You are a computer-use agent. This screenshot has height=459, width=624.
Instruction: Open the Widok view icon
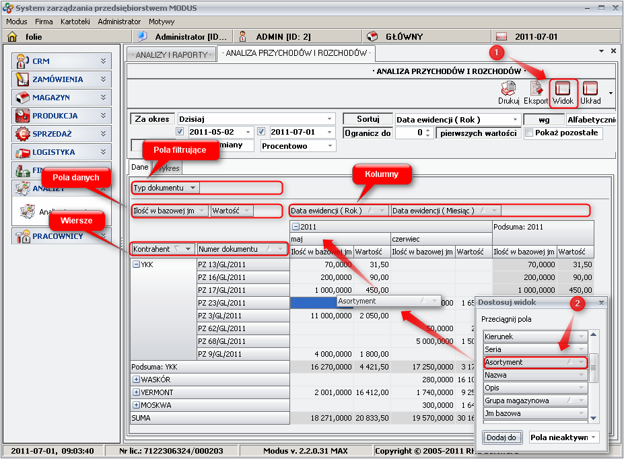click(563, 89)
